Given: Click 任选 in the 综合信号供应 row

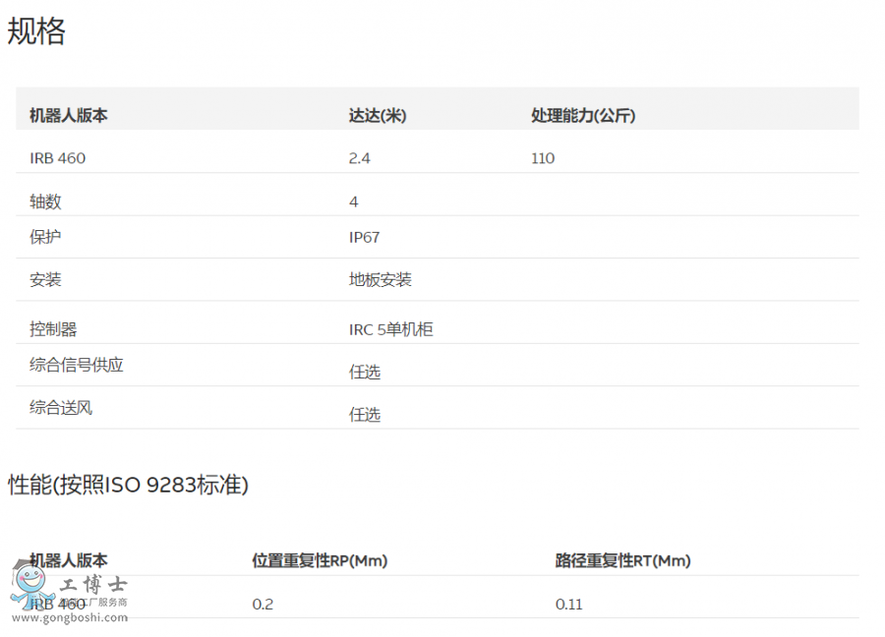Looking at the screenshot, I should click(x=365, y=372).
